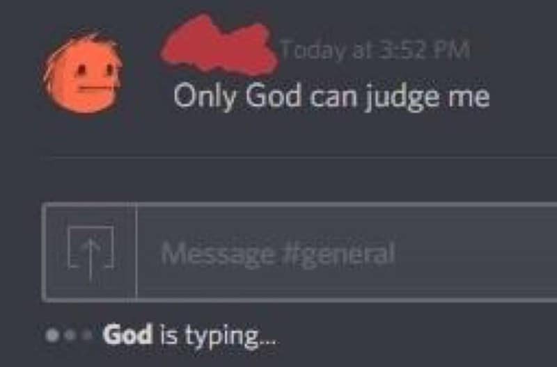Viewport: 557px width, 367px height.
Task: Click the word "me" ending the message
Action: pos(473,97)
